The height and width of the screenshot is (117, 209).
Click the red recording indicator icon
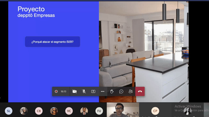click(x=56, y=92)
